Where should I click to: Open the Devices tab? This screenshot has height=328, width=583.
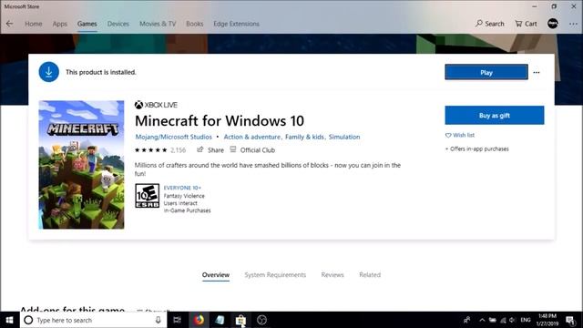118,24
